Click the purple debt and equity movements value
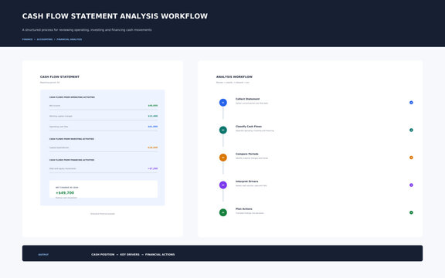This screenshot has width=445, height=278. (153, 168)
